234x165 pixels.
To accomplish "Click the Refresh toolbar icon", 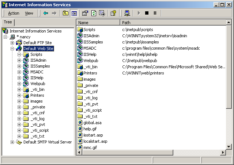I will click(x=94, y=13).
